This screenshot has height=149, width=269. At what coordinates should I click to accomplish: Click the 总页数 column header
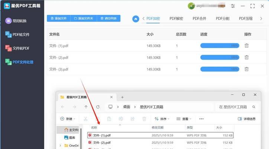click(181, 34)
